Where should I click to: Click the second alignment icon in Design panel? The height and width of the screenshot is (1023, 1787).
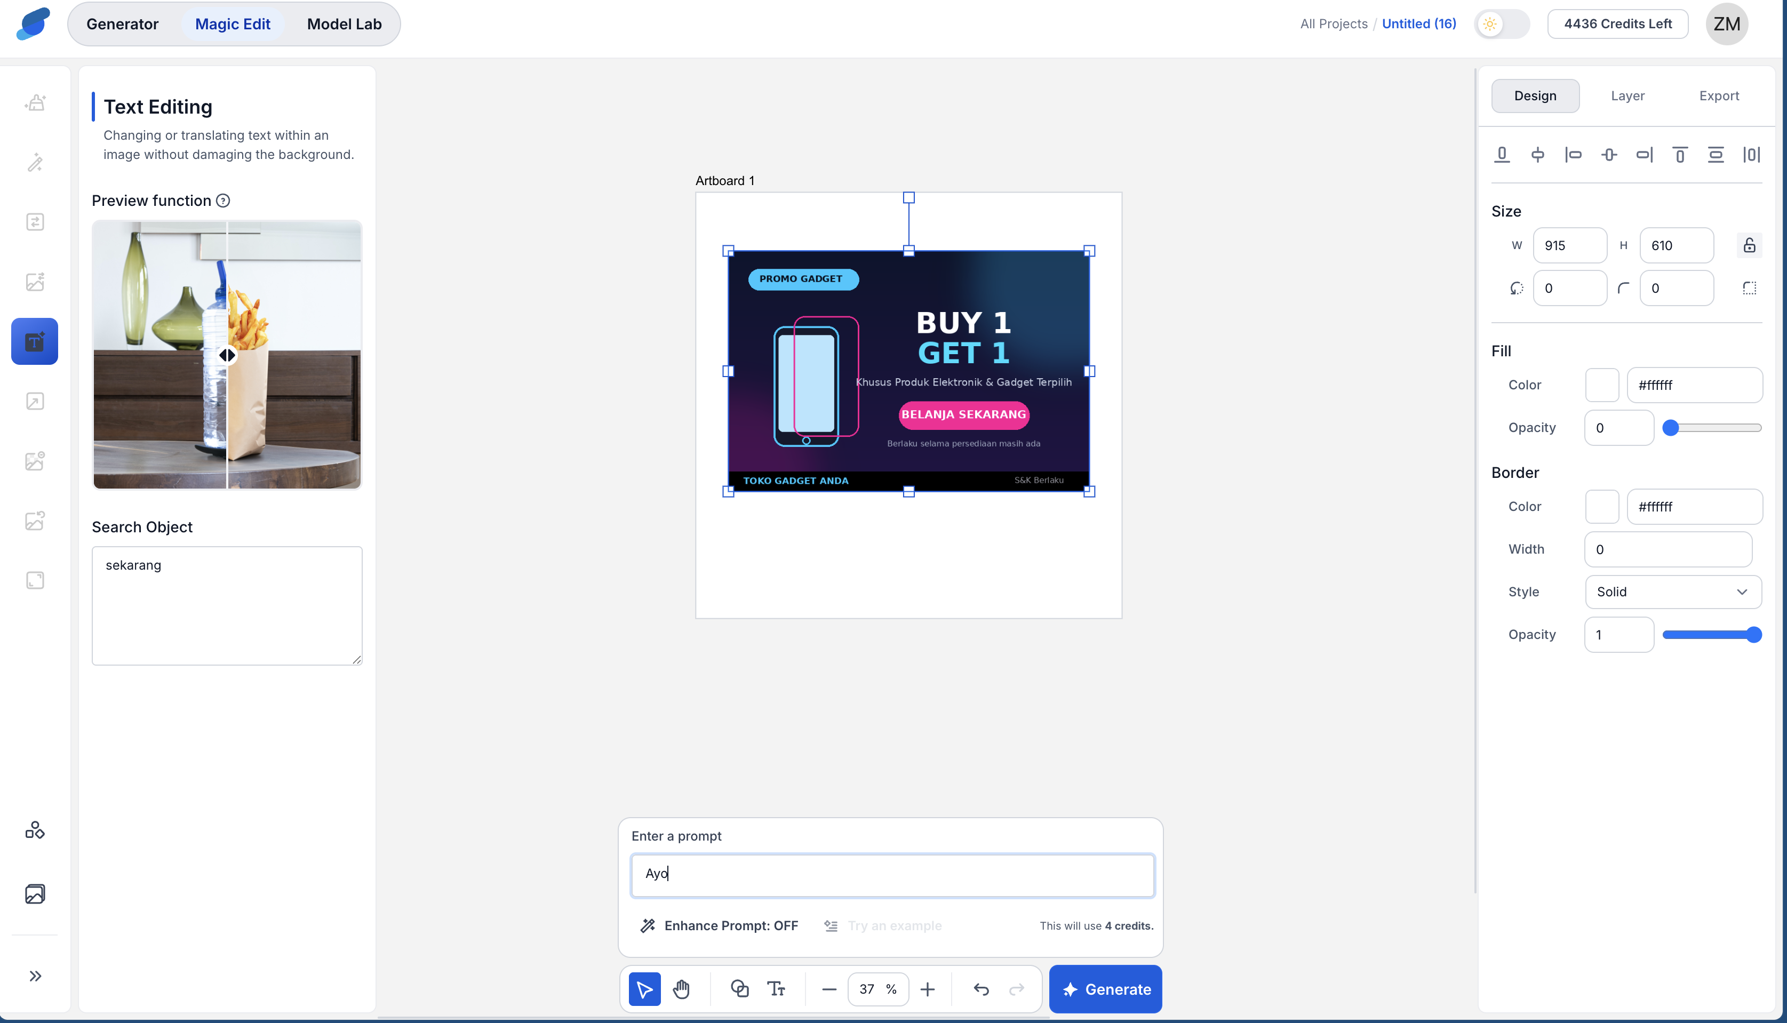[x=1537, y=155]
